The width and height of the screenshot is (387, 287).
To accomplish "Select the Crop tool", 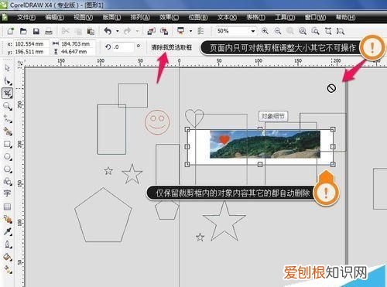I will pyautogui.click(x=7, y=93).
